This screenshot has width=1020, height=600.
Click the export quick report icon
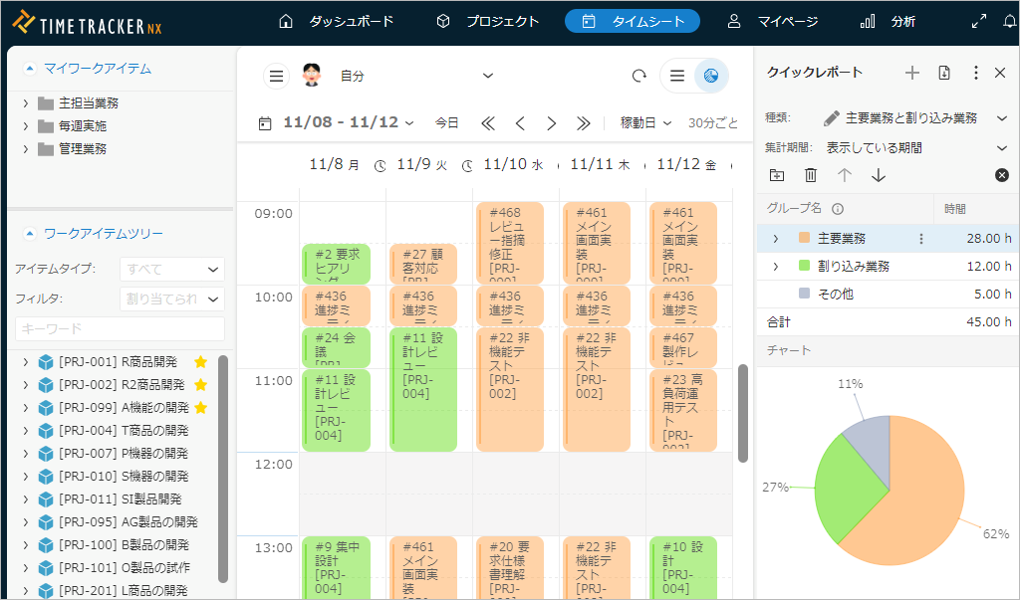pyautogui.click(x=944, y=73)
